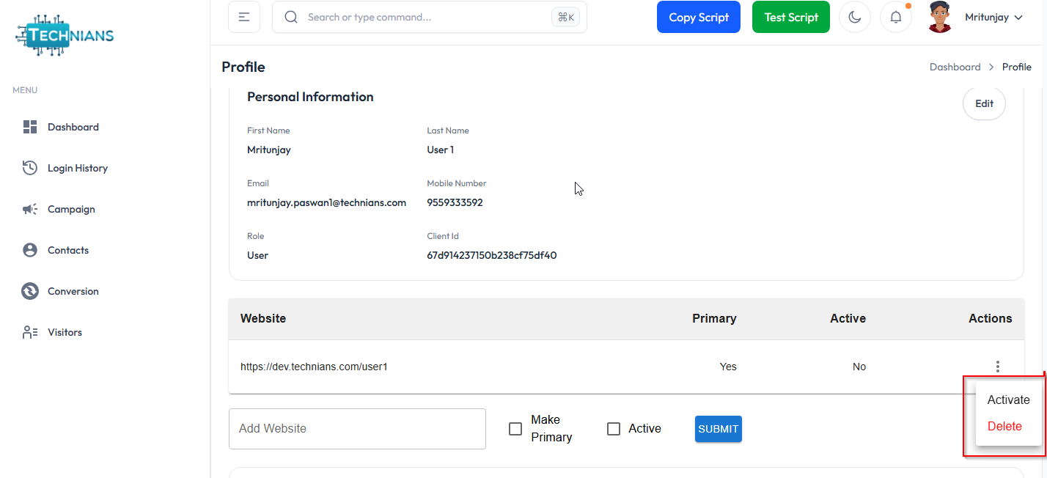Toggle dark mode with moon icon

[x=854, y=18]
